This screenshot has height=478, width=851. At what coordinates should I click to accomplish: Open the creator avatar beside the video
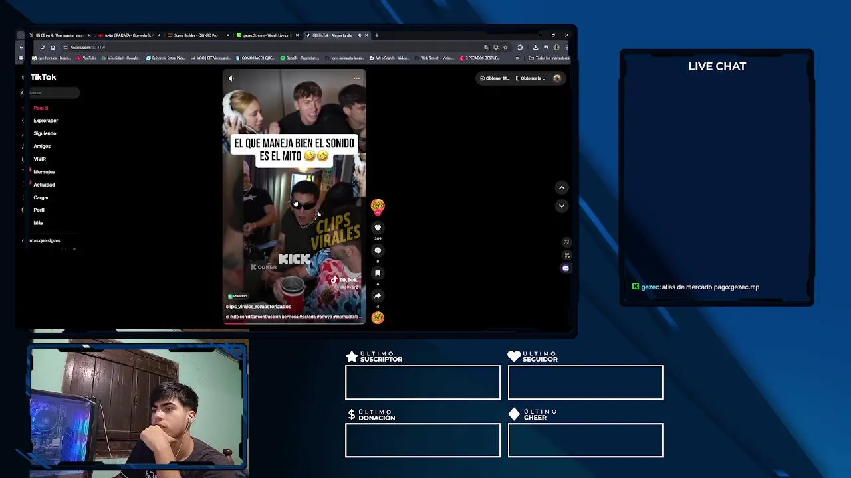coord(378,205)
